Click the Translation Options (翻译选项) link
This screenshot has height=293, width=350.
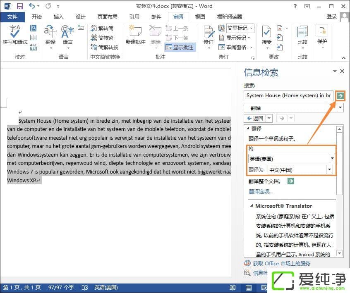(261, 192)
